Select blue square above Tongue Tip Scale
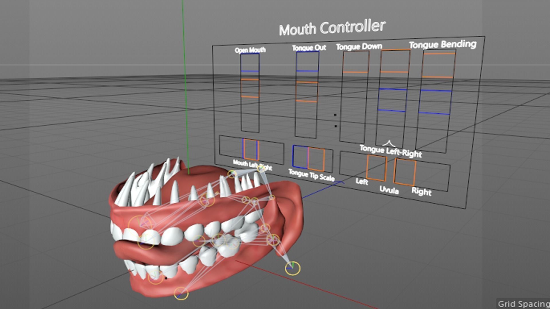550x309 pixels. (300, 157)
